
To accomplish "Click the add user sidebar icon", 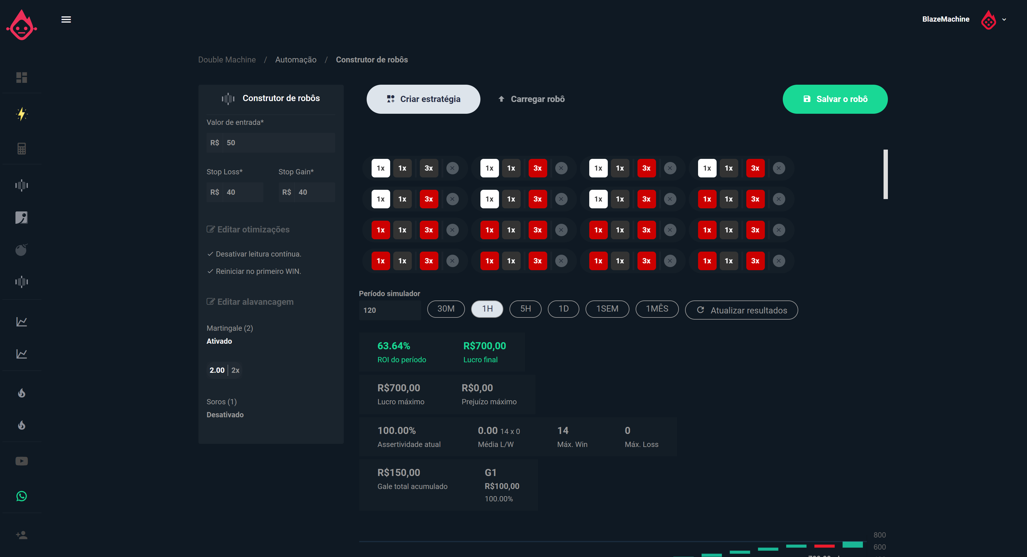I will [22, 535].
